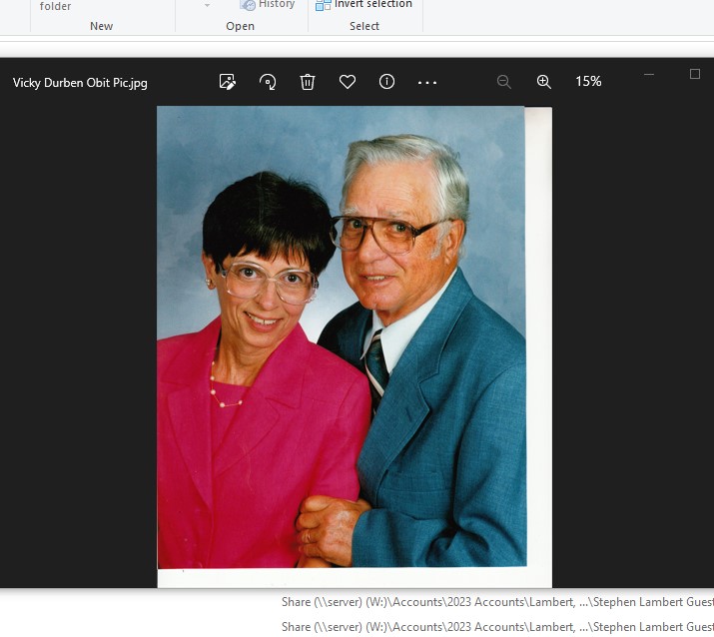Screen dimensions: 714x637
Task: Click the Vicky Durben Obit Pic.jpg title
Action: 80,83
